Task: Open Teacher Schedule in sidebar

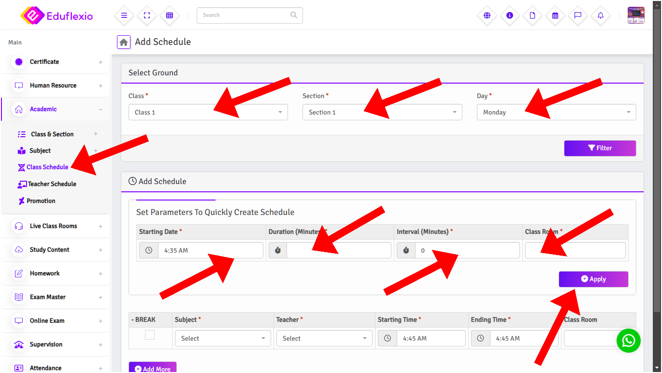Action: point(52,184)
